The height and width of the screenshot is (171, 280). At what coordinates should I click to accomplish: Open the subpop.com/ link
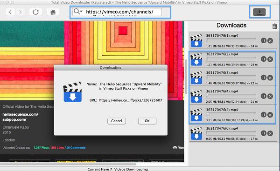[14, 119]
